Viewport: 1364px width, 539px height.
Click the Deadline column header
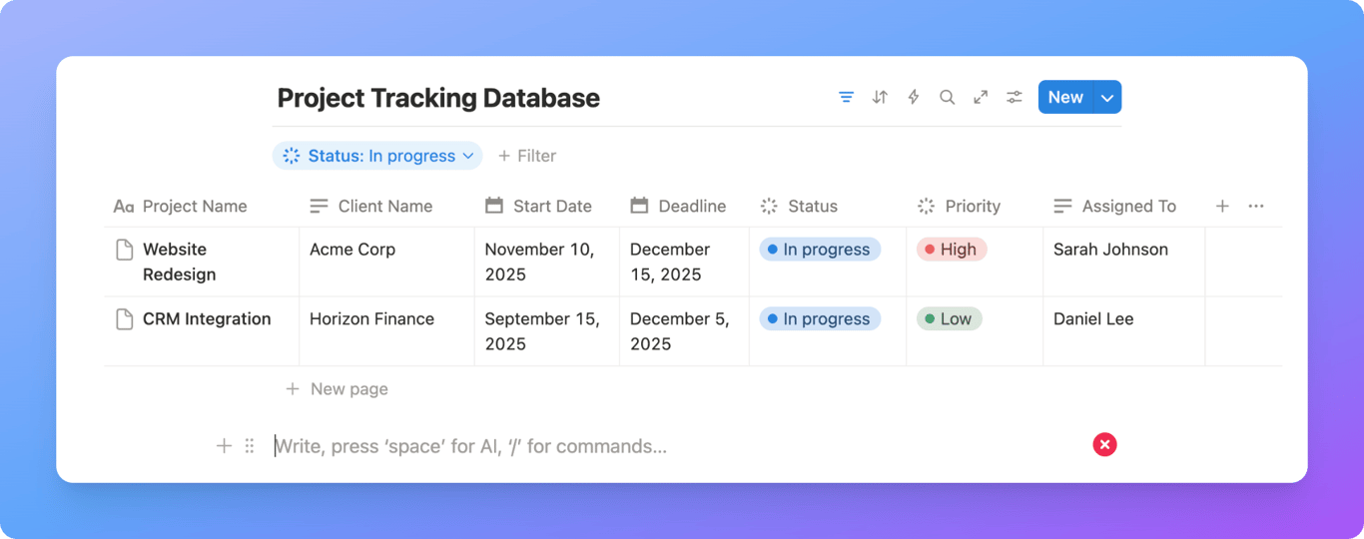tap(678, 207)
